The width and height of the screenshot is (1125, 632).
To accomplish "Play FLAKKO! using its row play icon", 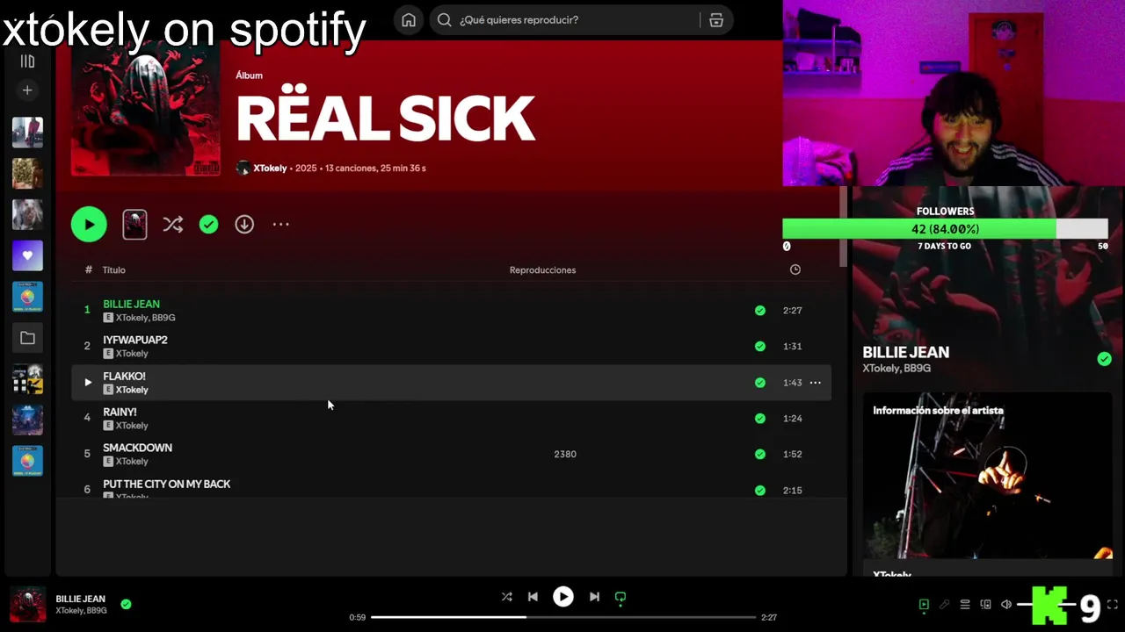I will tap(87, 382).
